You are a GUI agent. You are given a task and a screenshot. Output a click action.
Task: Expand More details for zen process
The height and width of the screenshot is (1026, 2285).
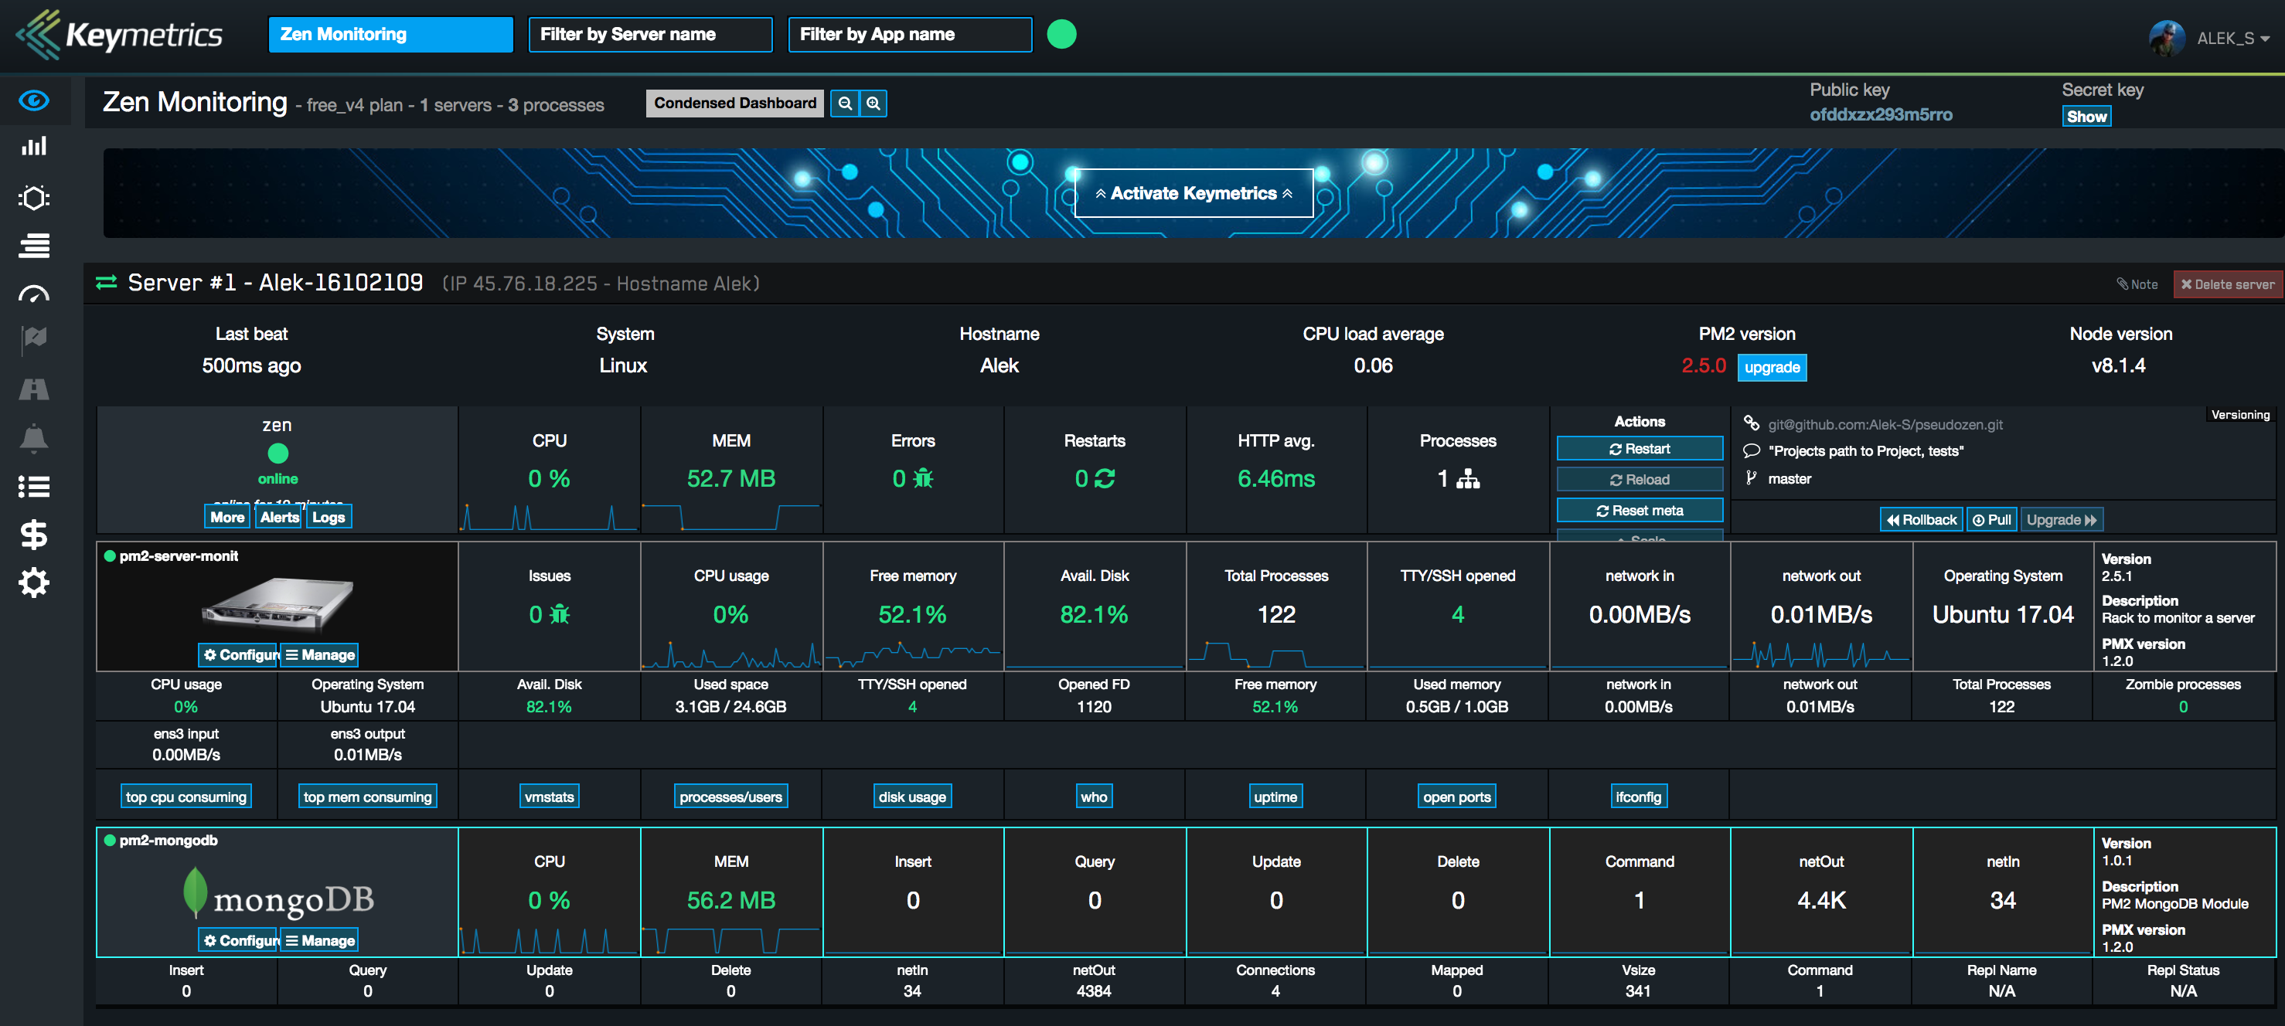tap(227, 517)
